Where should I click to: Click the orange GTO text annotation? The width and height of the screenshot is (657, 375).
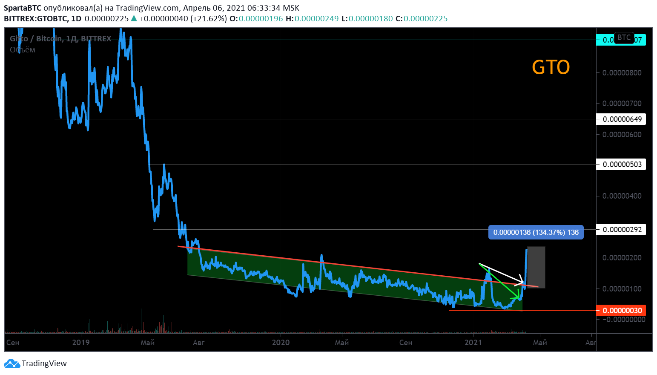click(551, 67)
